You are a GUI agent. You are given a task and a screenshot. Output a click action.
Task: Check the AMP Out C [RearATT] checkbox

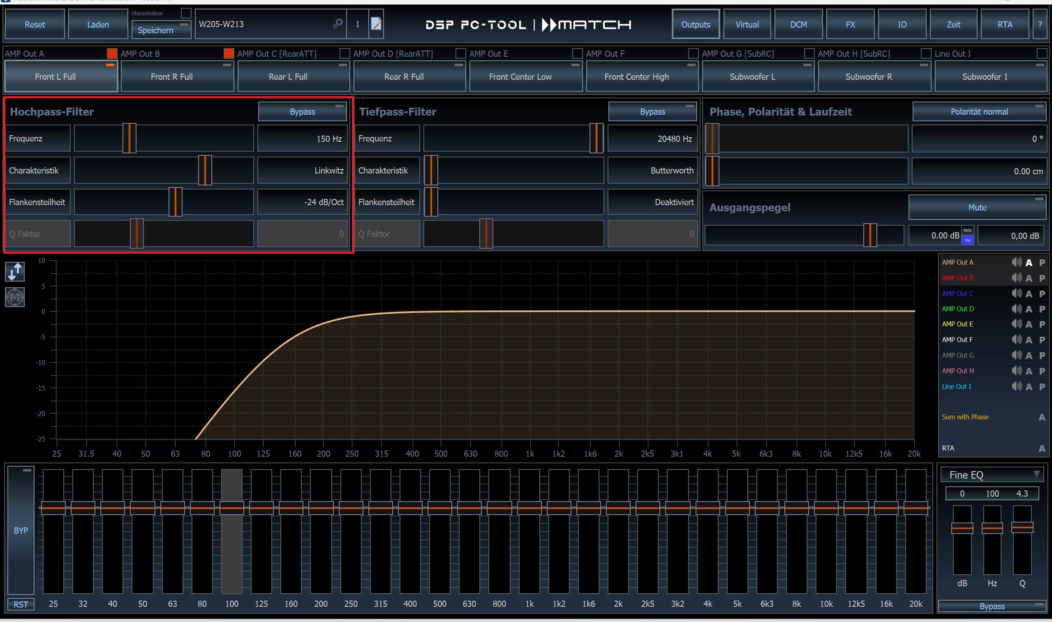click(345, 53)
